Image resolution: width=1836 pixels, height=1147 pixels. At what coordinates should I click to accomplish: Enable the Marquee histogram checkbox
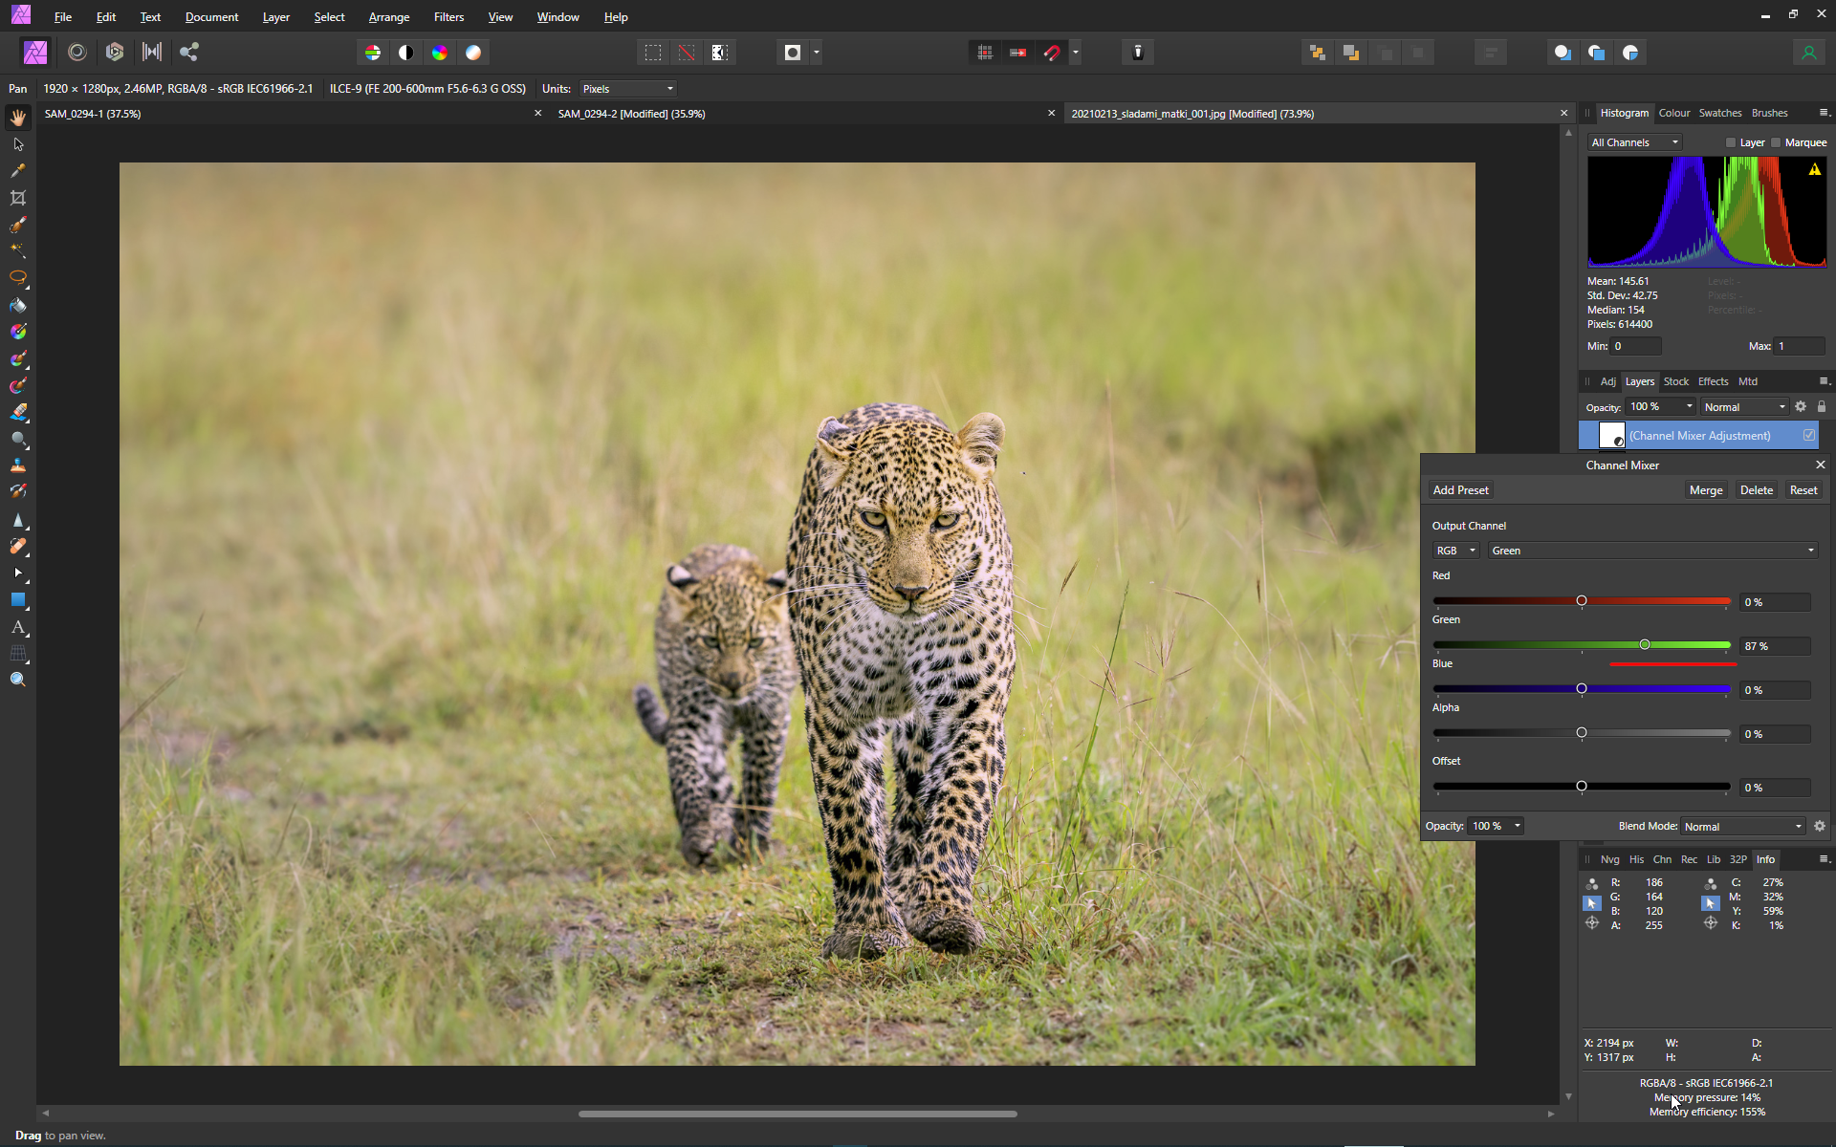pos(1776,142)
